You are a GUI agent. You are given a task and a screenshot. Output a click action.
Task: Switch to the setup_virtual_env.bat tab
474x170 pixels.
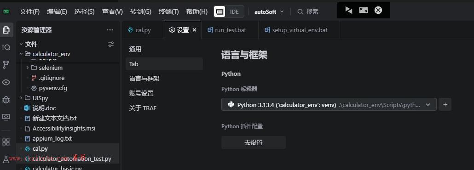click(x=299, y=30)
